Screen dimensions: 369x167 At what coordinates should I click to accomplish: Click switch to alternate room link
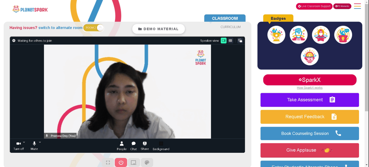61,28
